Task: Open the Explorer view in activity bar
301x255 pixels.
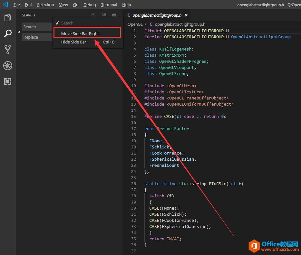Action: click(8, 17)
